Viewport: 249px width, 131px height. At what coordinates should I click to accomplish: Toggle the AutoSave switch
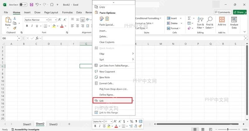(23, 5)
